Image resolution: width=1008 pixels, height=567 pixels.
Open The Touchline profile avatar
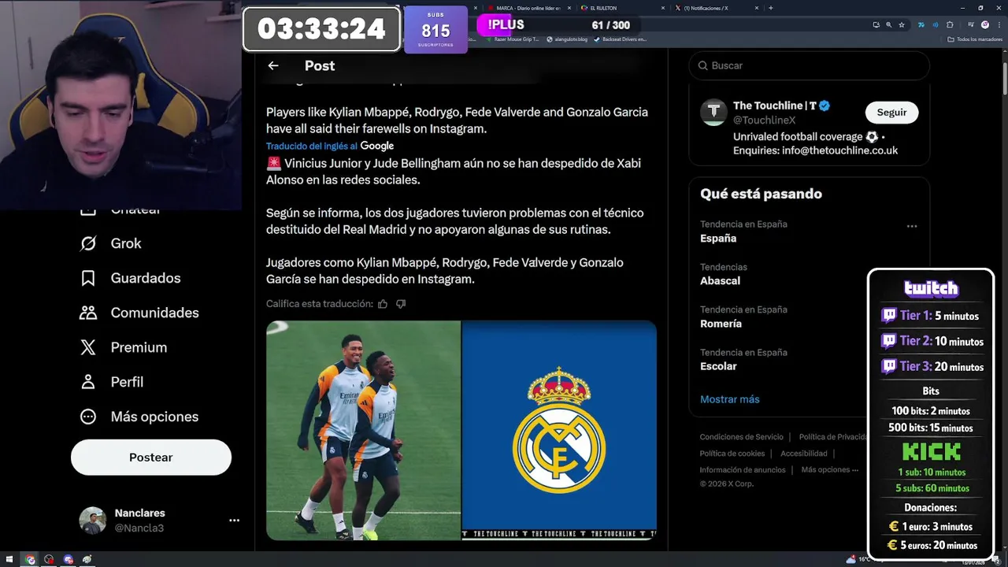click(713, 113)
